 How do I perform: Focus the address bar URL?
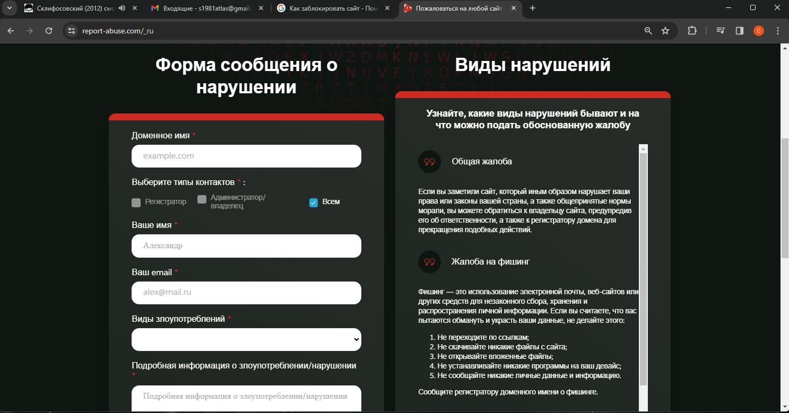click(x=118, y=31)
